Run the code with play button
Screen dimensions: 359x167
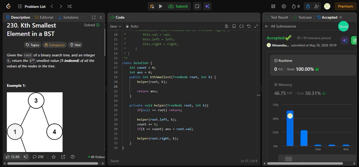pos(161,6)
